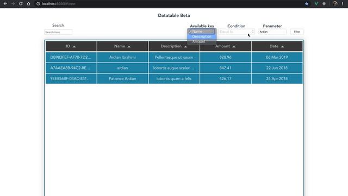Focus the Search here input
348x196 pixels.
[58, 32]
